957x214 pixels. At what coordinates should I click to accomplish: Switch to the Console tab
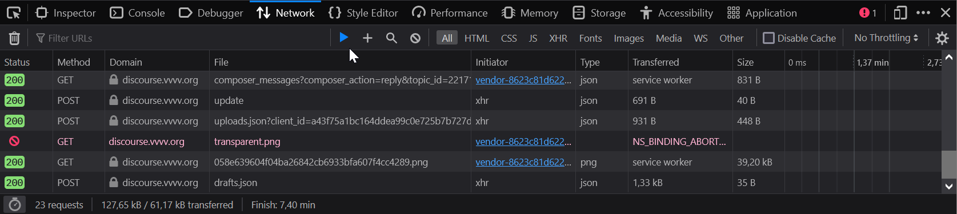coord(137,13)
